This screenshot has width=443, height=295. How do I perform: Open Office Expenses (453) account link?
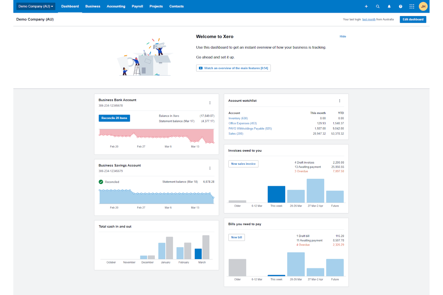pyautogui.click(x=242, y=123)
